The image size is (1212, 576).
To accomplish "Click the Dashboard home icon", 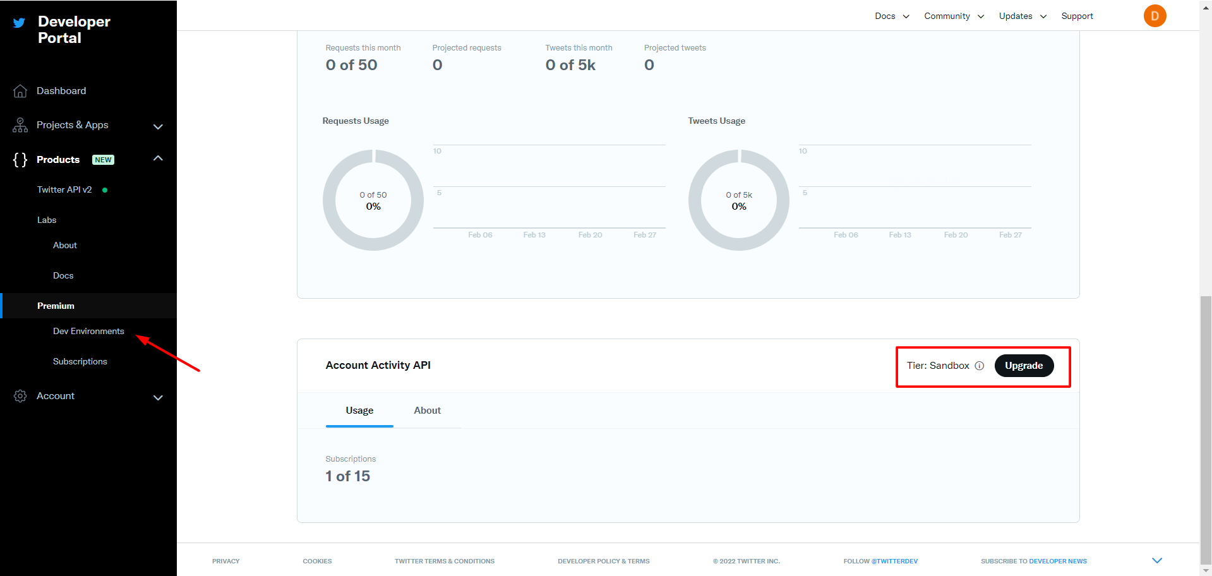I will point(20,91).
